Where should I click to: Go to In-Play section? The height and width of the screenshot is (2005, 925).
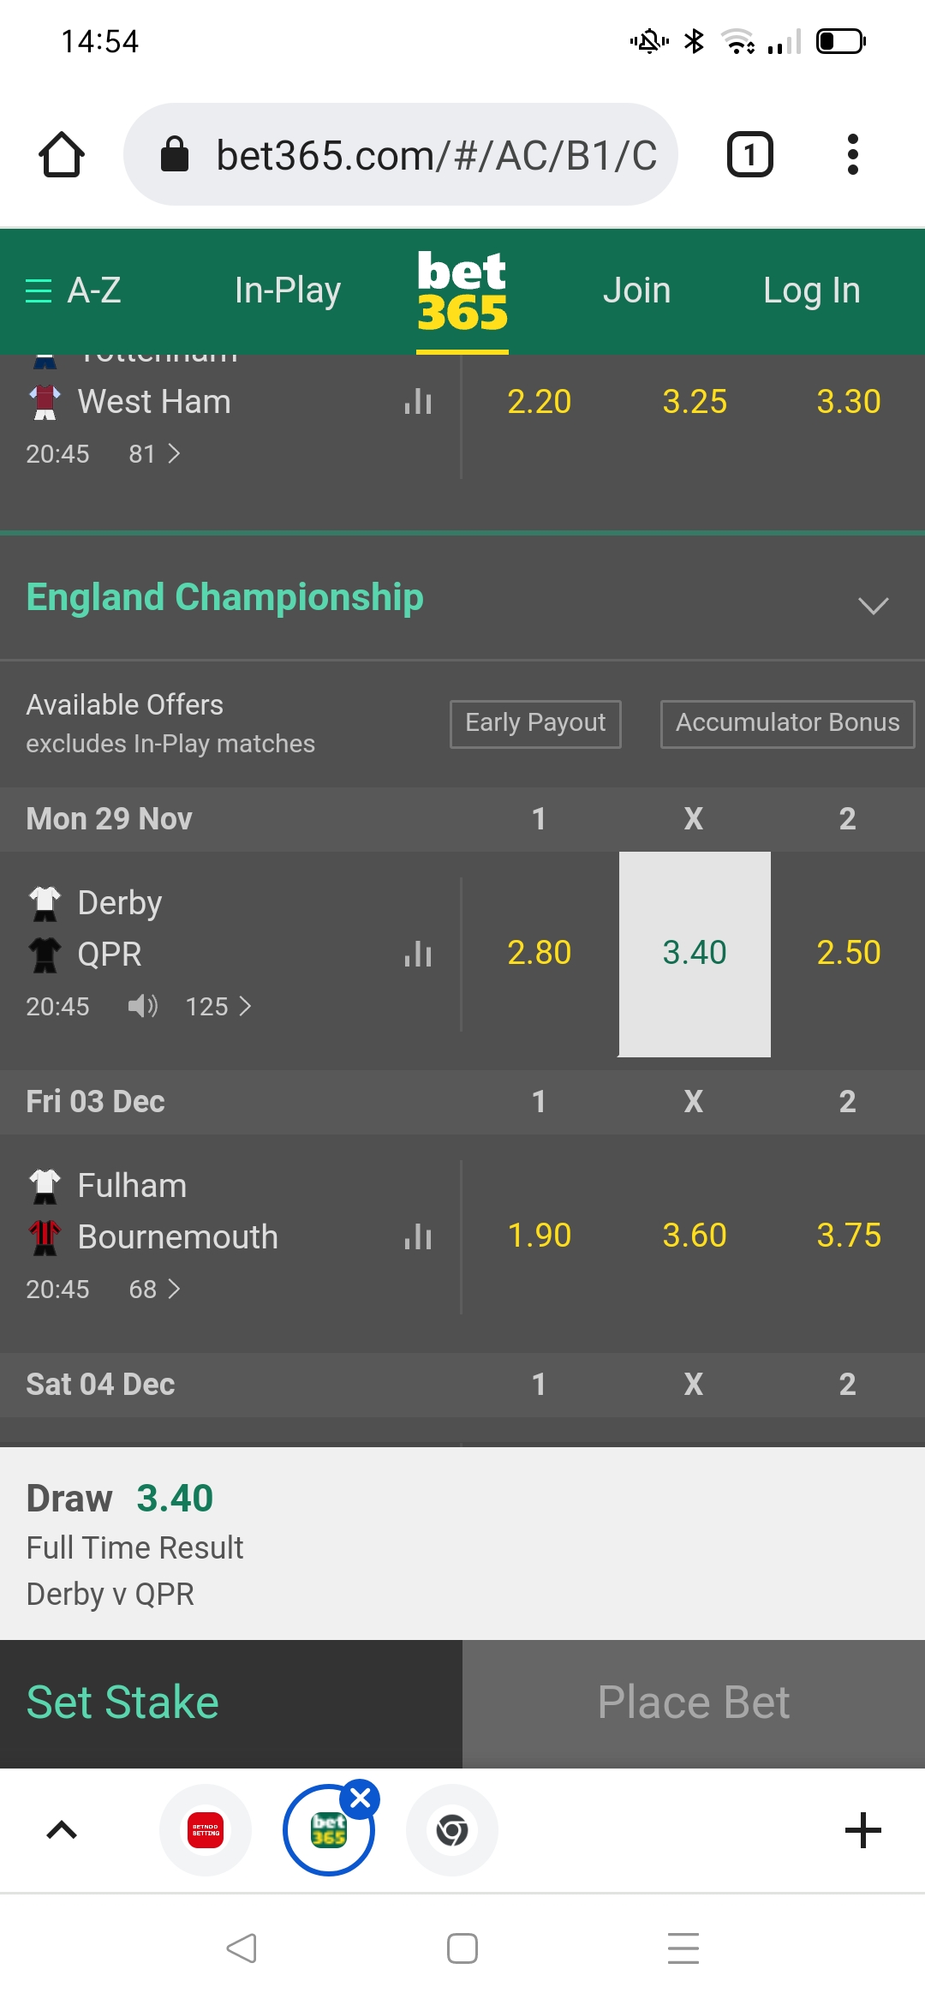point(288,290)
